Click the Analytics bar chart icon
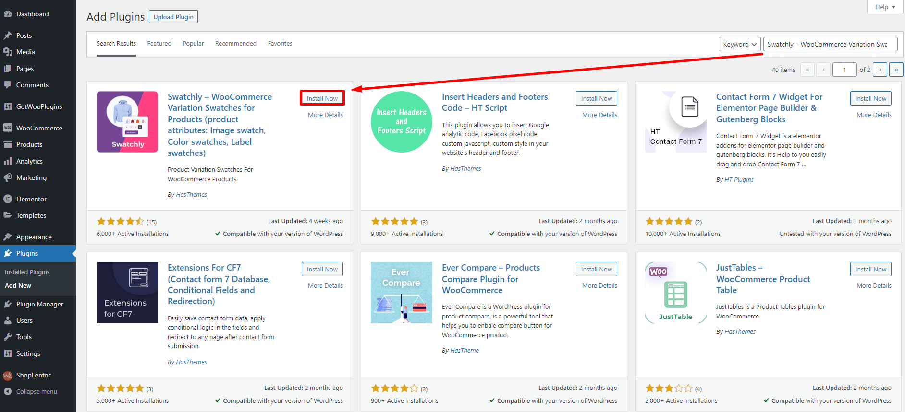Screen dimensions: 905x412 tap(8, 162)
